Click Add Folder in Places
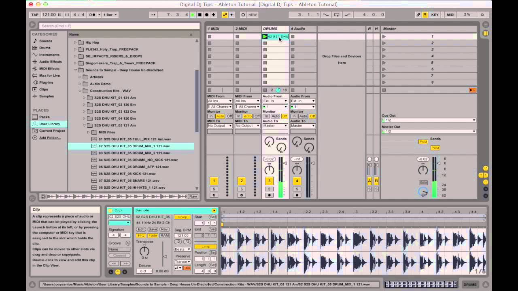 tap(50, 137)
